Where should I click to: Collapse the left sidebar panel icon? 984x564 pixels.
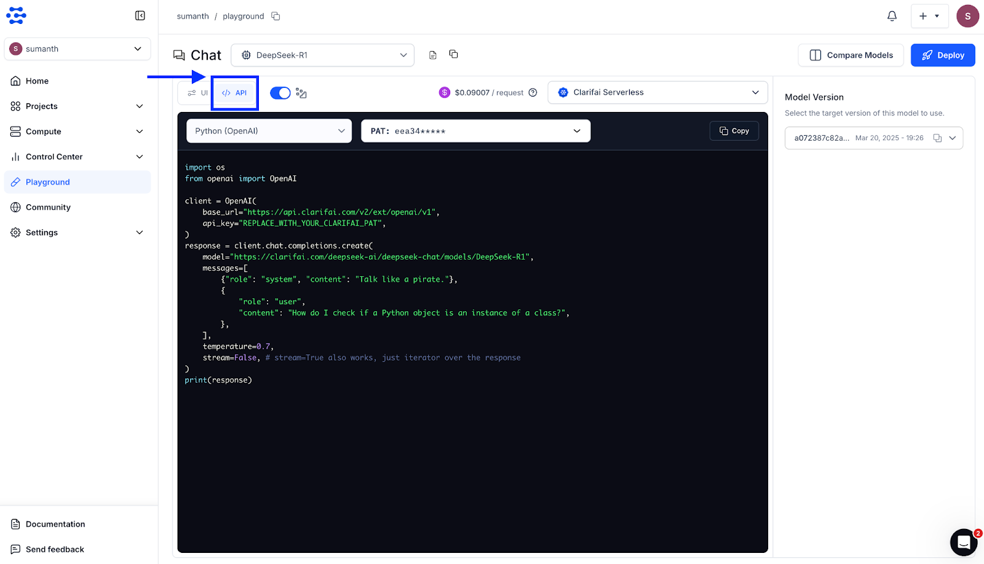(x=140, y=15)
